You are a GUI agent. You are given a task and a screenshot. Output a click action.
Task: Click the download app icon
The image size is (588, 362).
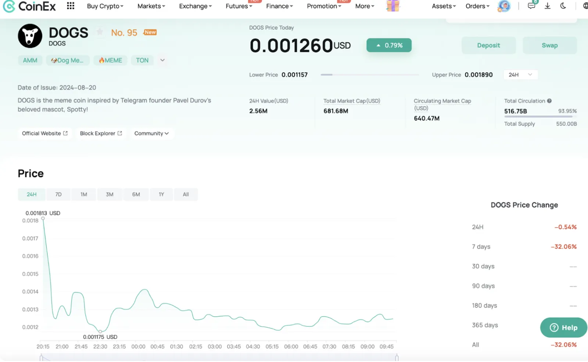pos(548,6)
